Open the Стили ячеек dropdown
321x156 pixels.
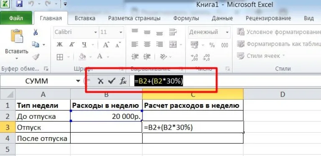[x=261, y=56]
